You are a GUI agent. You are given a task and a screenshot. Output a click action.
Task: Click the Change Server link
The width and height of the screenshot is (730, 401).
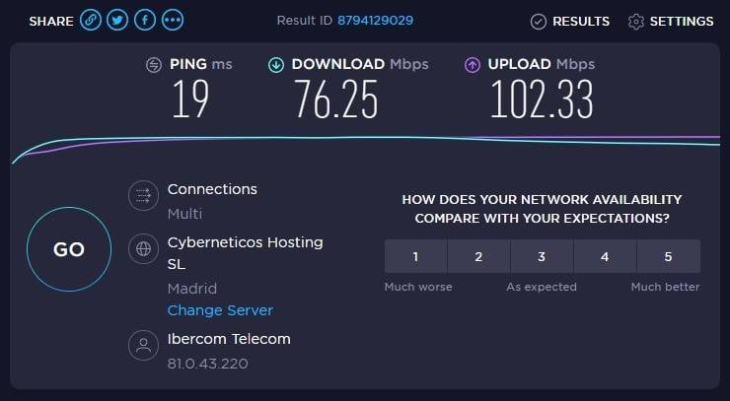(x=220, y=310)
